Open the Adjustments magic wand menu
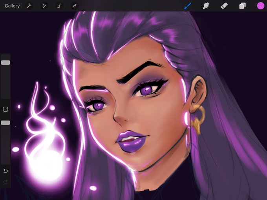This screenshot has width=267, height=200. tap(44, 6)
